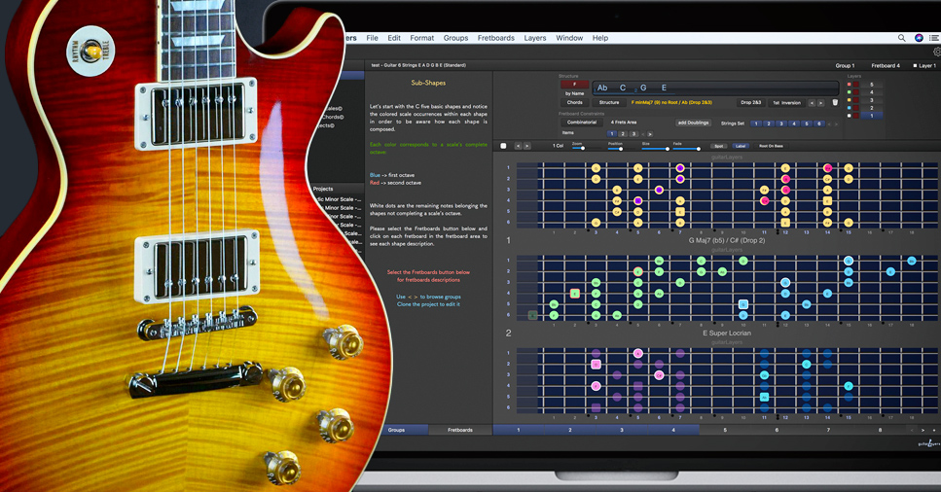Click the Siri icon in menu bar
The width and height of the screenshot is (941, 492).
click(919, 38)
